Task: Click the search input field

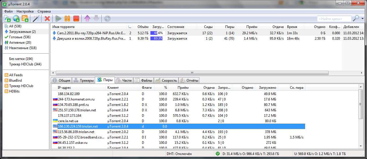Action: (334, 19)
